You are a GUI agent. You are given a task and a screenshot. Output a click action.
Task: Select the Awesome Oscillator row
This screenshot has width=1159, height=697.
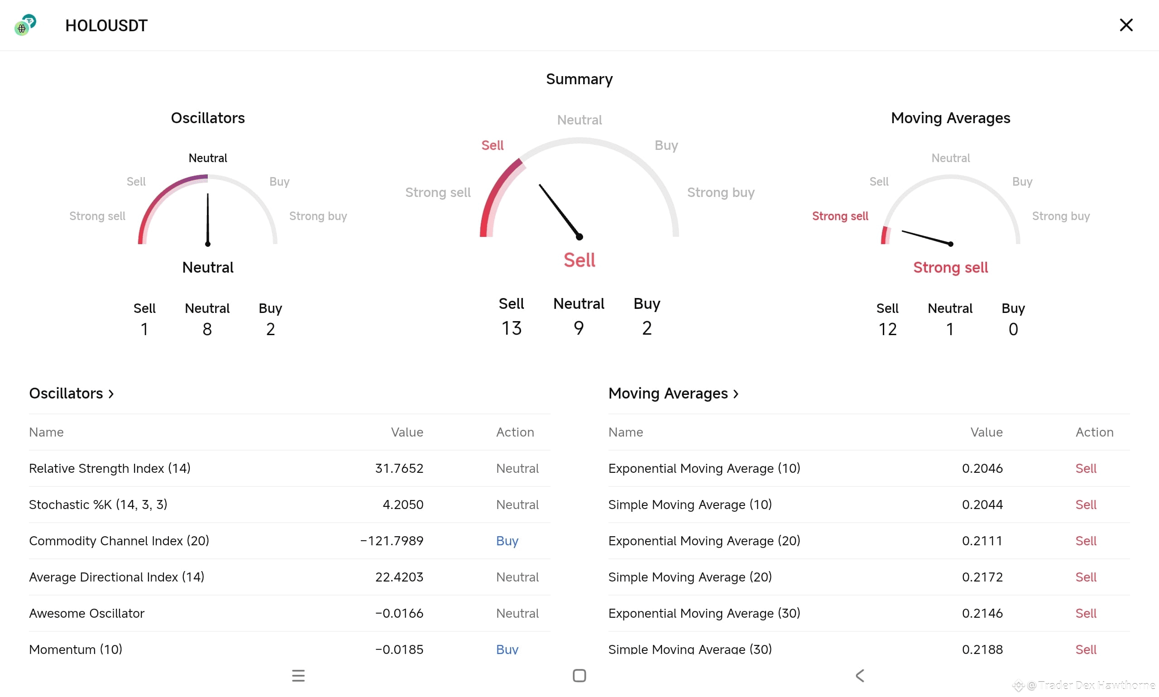coord(87,613)
